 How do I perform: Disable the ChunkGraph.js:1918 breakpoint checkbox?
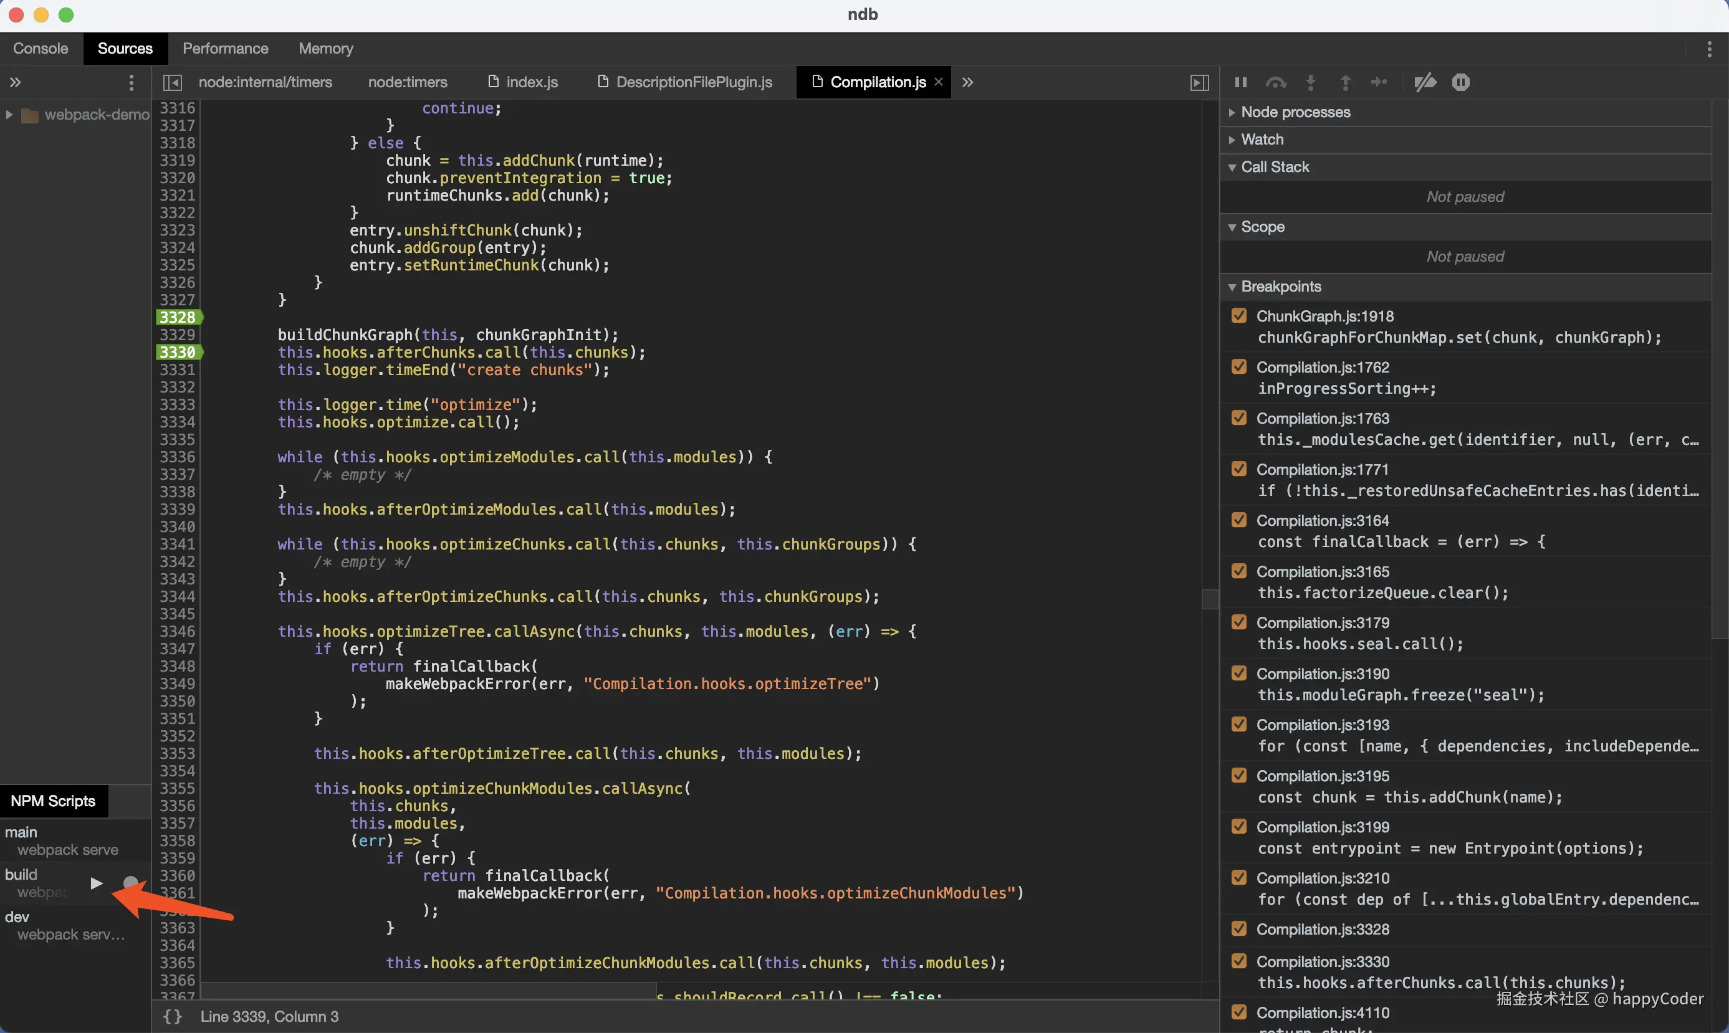click(1238, 315)
